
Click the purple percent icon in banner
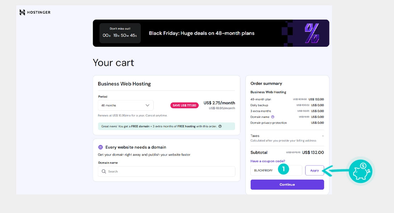[312, 33]
